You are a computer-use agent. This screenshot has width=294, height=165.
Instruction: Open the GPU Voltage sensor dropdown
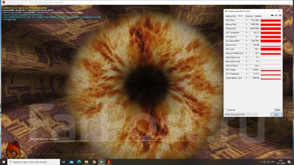coord(246,70)
